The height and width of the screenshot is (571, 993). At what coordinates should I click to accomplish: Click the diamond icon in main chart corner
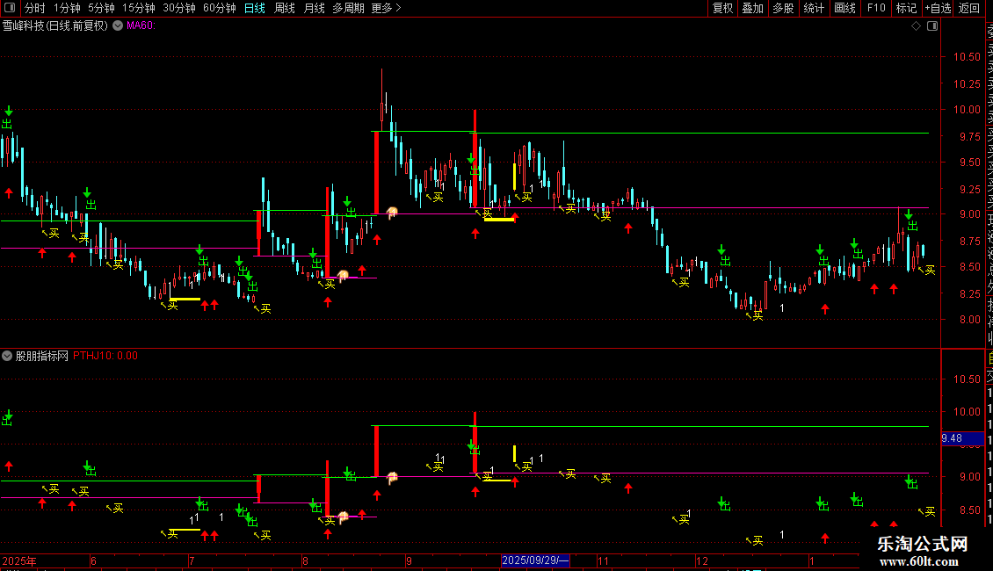pos(916,25)
